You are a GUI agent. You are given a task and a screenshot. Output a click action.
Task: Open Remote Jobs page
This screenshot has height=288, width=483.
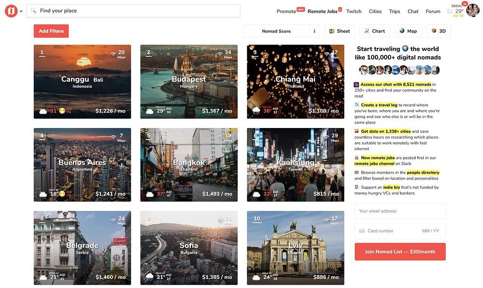[x=322, y=12]
